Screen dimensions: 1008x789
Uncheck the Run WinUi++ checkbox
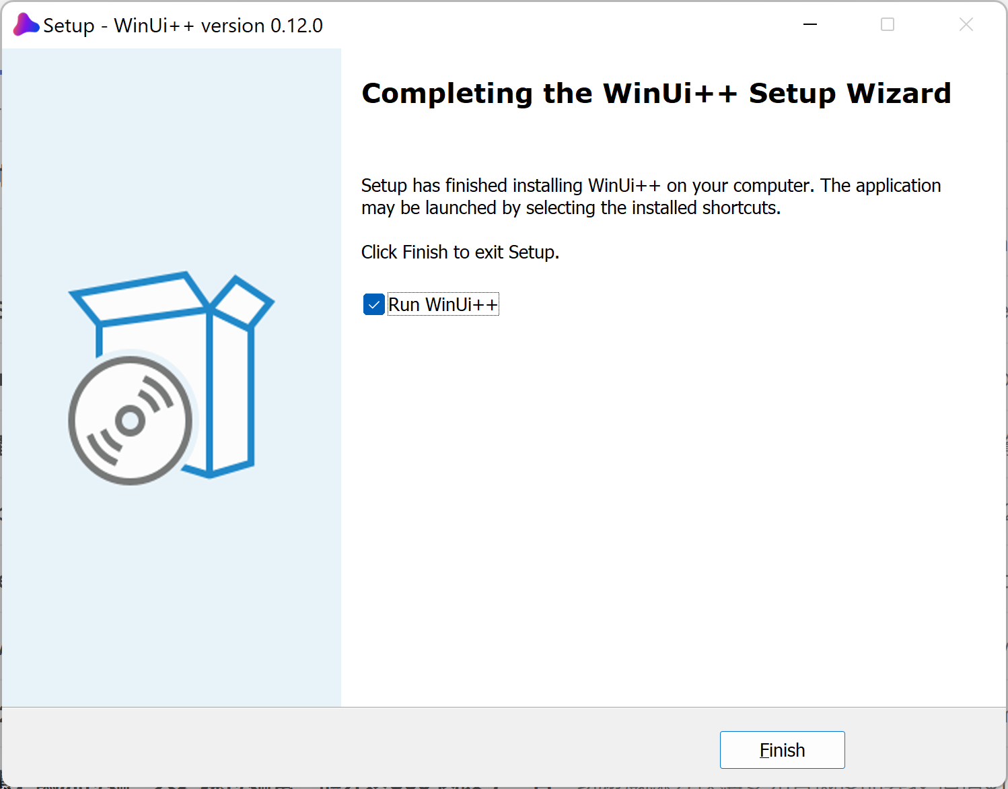coord(373,304)
